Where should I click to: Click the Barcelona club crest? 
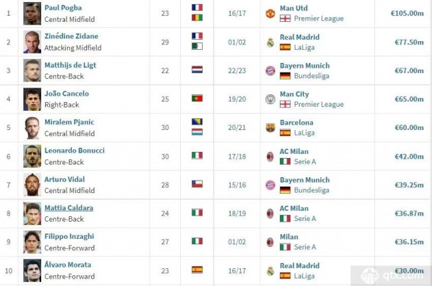click(x=270, y=127)
